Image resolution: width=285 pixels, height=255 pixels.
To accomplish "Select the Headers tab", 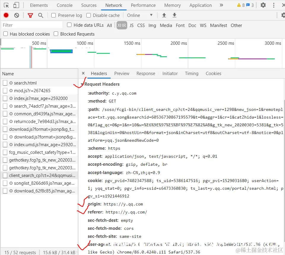I will [x=99, y=74].
